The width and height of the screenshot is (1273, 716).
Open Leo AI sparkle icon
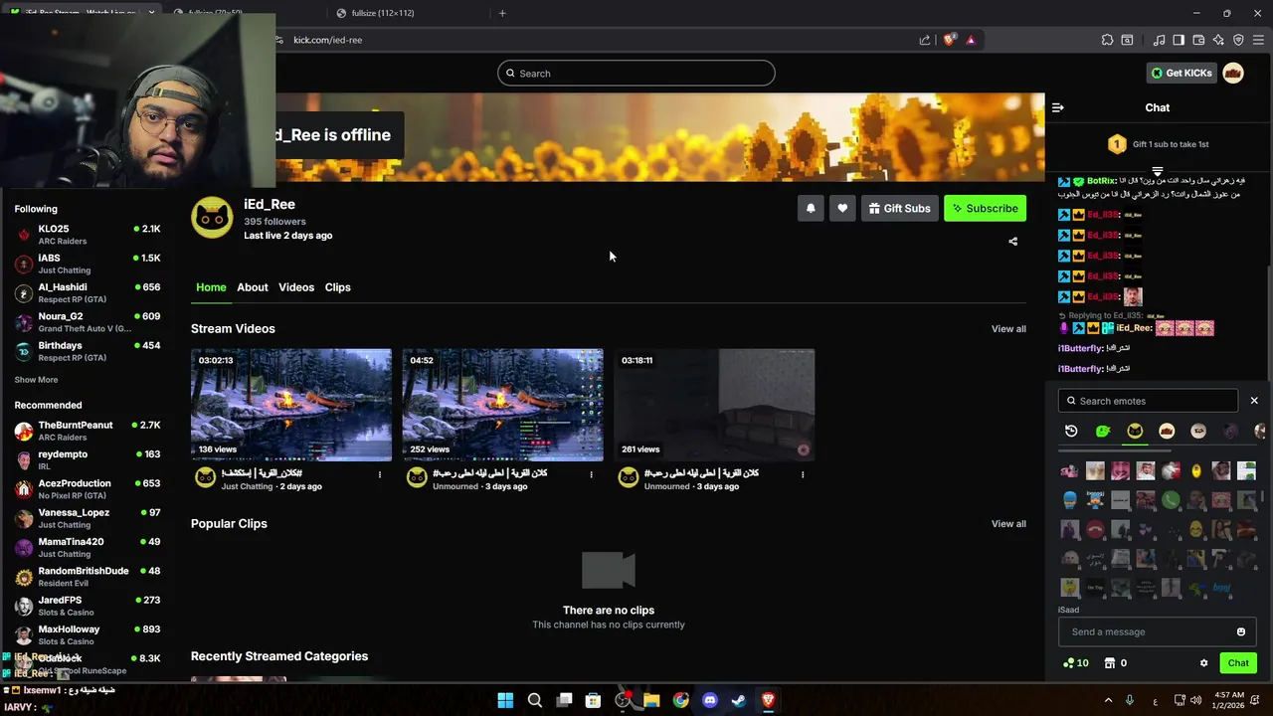coord(1218,40)
